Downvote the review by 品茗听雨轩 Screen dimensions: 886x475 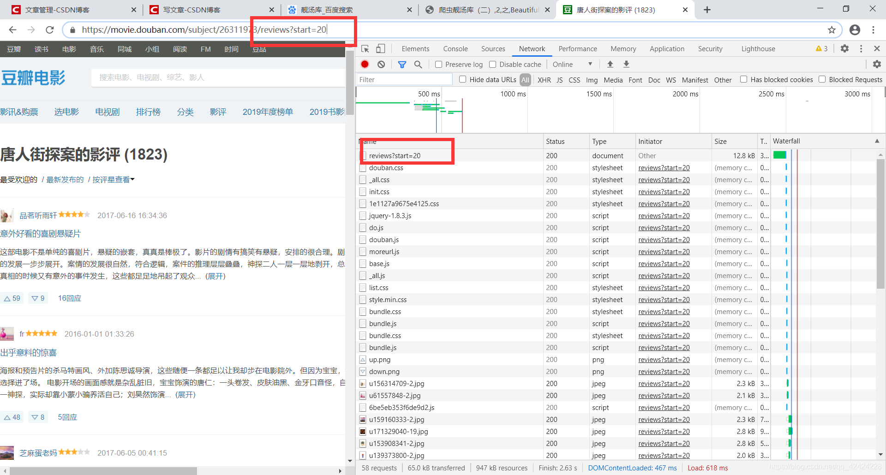click(x=38, y=298)
